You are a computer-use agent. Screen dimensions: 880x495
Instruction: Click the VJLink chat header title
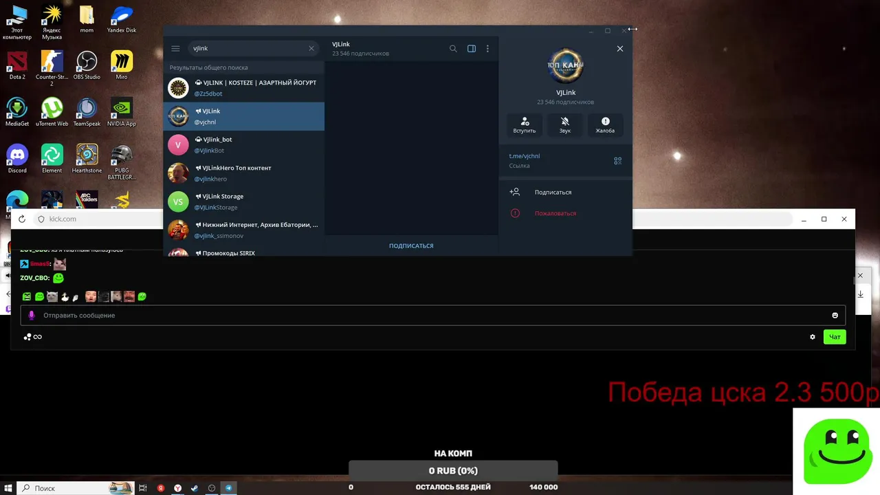pos(341,44)
